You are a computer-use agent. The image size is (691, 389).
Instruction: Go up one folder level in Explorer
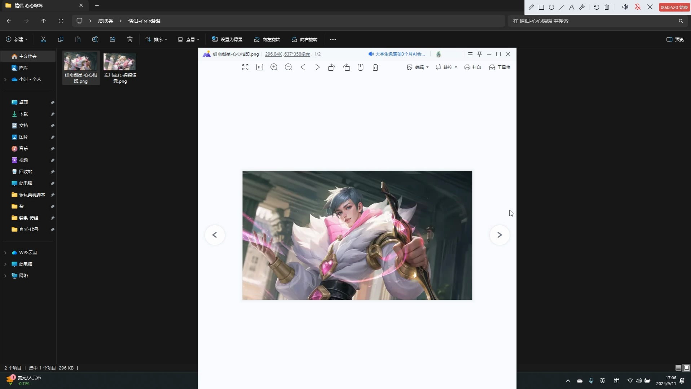(x=44, y=21)
